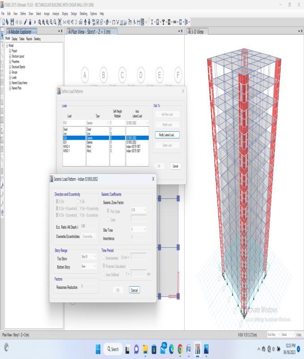
Task: Open the Auto Lateral Load IS1893 dropdown
Action: pyautogui.click(x=137, y=123)
